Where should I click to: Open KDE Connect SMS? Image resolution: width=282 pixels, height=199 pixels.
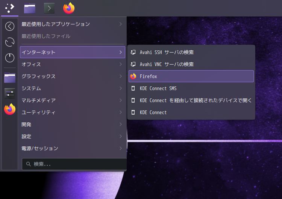191,88
